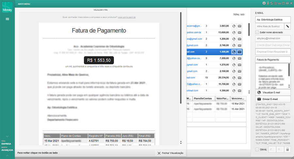Image resolution: width=294 pixels, height=159 pixels.
Task: Preview email for the 13.000,00 row
Action: coord(234,32)
